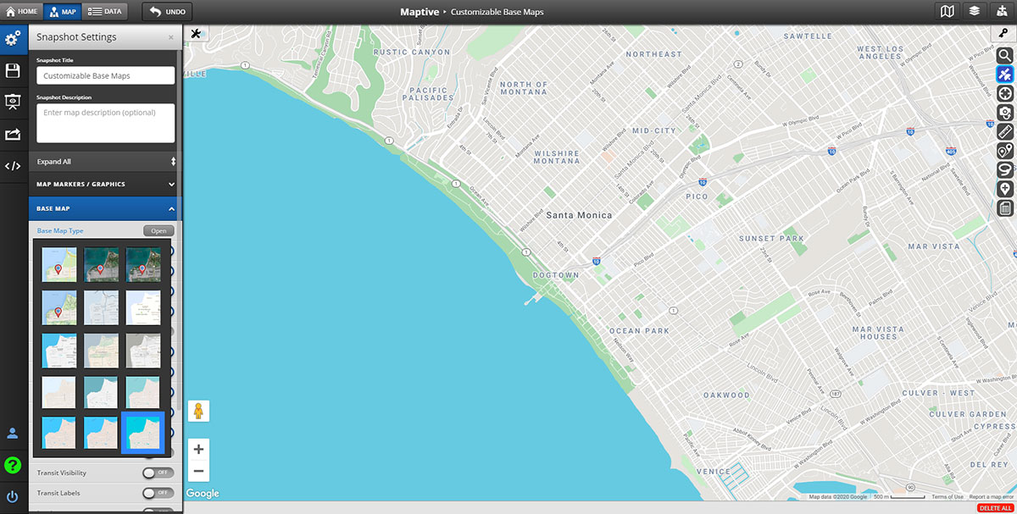Activate the lasso selection tool
Viewport: 1017px width, 514px height.
coord(1004,169)
